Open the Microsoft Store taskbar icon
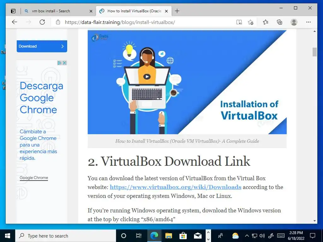323x242 pixels. pyautogui.click(x=183, y=236)
